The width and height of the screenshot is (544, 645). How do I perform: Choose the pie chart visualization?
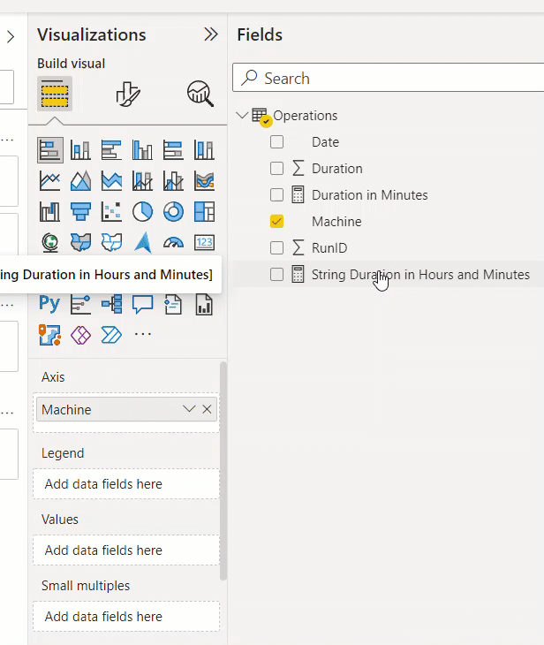point(143,211)
